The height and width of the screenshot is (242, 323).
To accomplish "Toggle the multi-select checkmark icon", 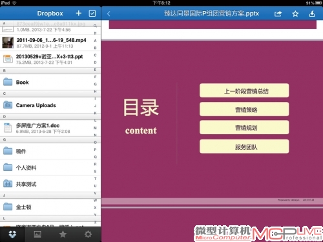I will click(92, 14).
